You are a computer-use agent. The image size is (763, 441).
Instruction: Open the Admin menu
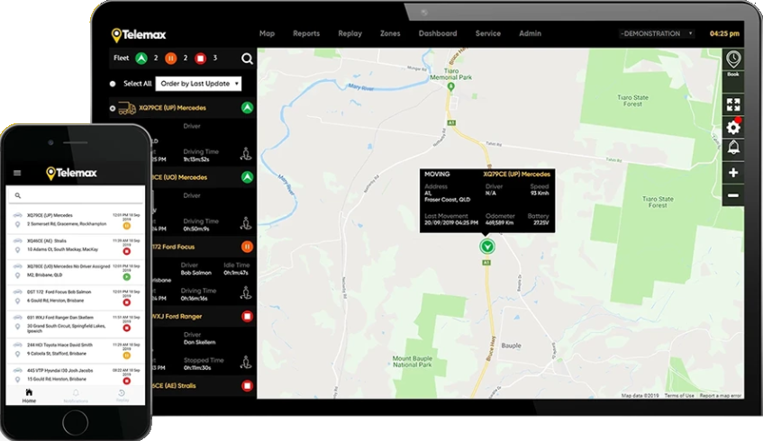click(530, 33)
